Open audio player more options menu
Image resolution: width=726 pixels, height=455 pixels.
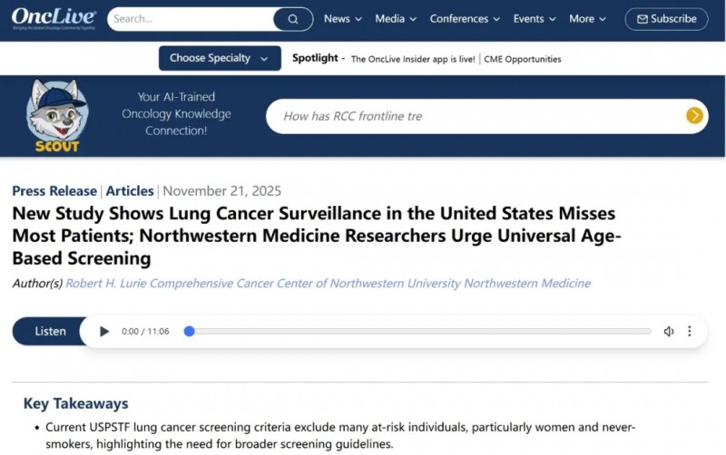click(x=690, y=332)
